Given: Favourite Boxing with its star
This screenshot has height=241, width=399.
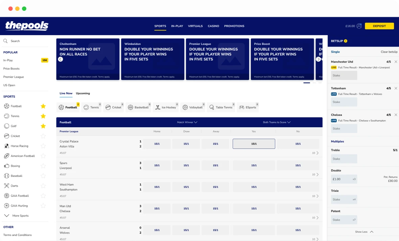Looking at the screenshot, I should point(43,166).
